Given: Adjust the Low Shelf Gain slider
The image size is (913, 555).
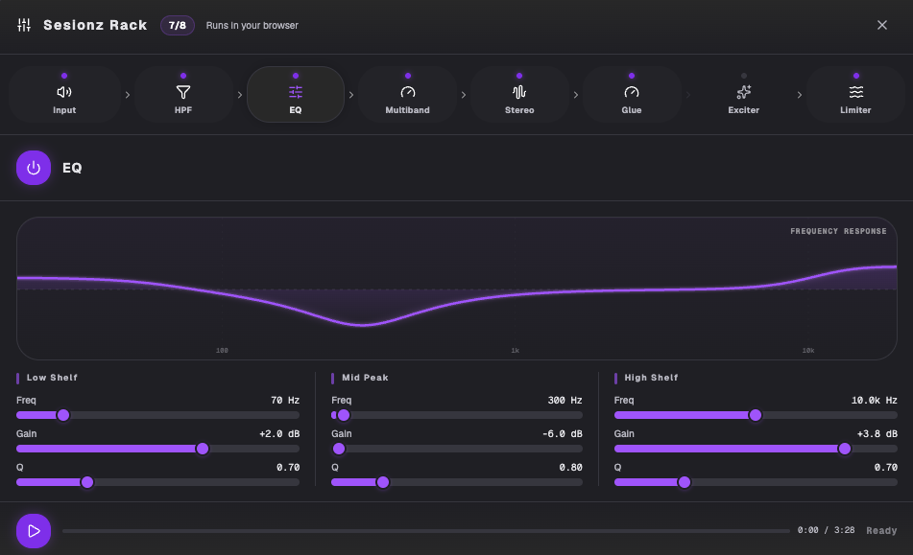Looking at the screenshot, I should coord(157,449).
